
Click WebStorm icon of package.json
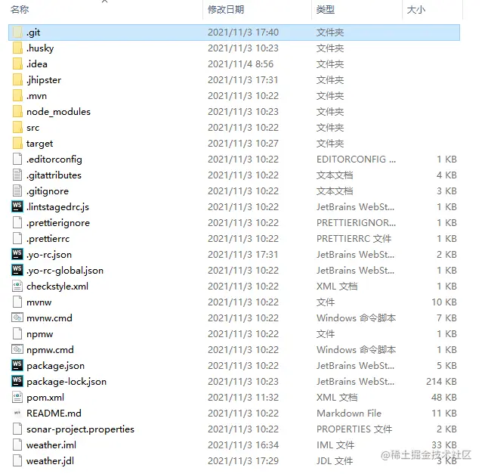[17, 365]
